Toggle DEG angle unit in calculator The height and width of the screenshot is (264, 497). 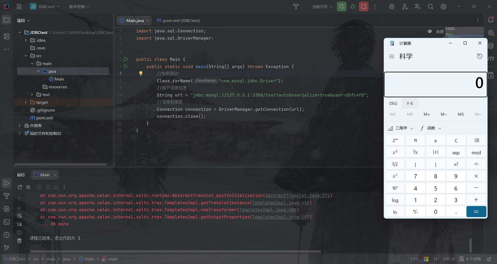pyautogui.click(x=393, y=103)
